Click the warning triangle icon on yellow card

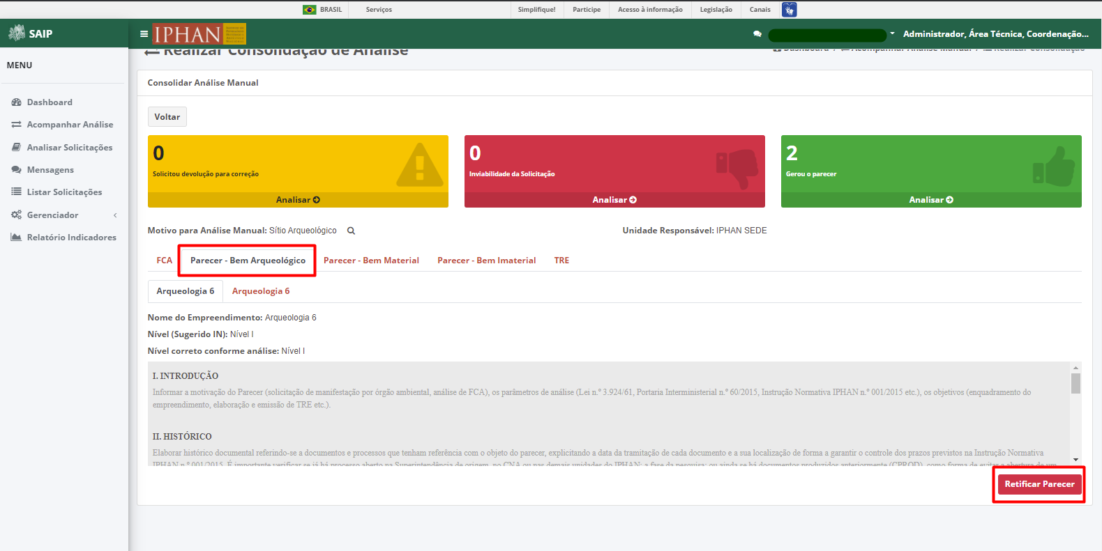419,165
